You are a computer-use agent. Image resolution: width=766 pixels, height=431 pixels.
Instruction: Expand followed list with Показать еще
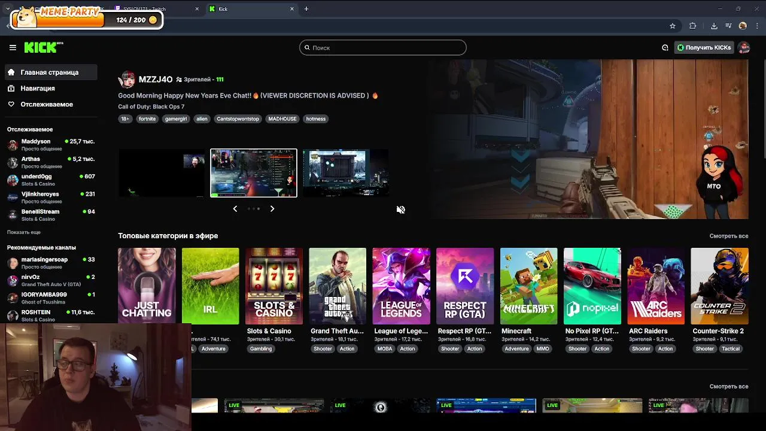point(24,232)
